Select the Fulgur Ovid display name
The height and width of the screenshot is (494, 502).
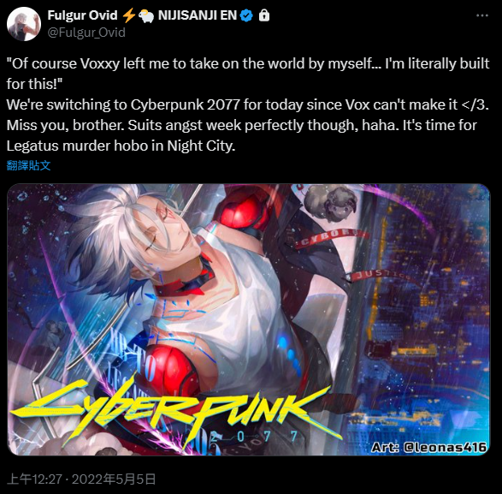click(x=83, y=15)
